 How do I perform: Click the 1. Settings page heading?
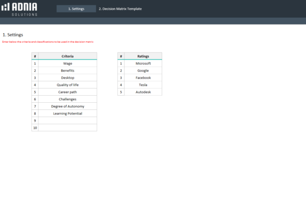13,35
